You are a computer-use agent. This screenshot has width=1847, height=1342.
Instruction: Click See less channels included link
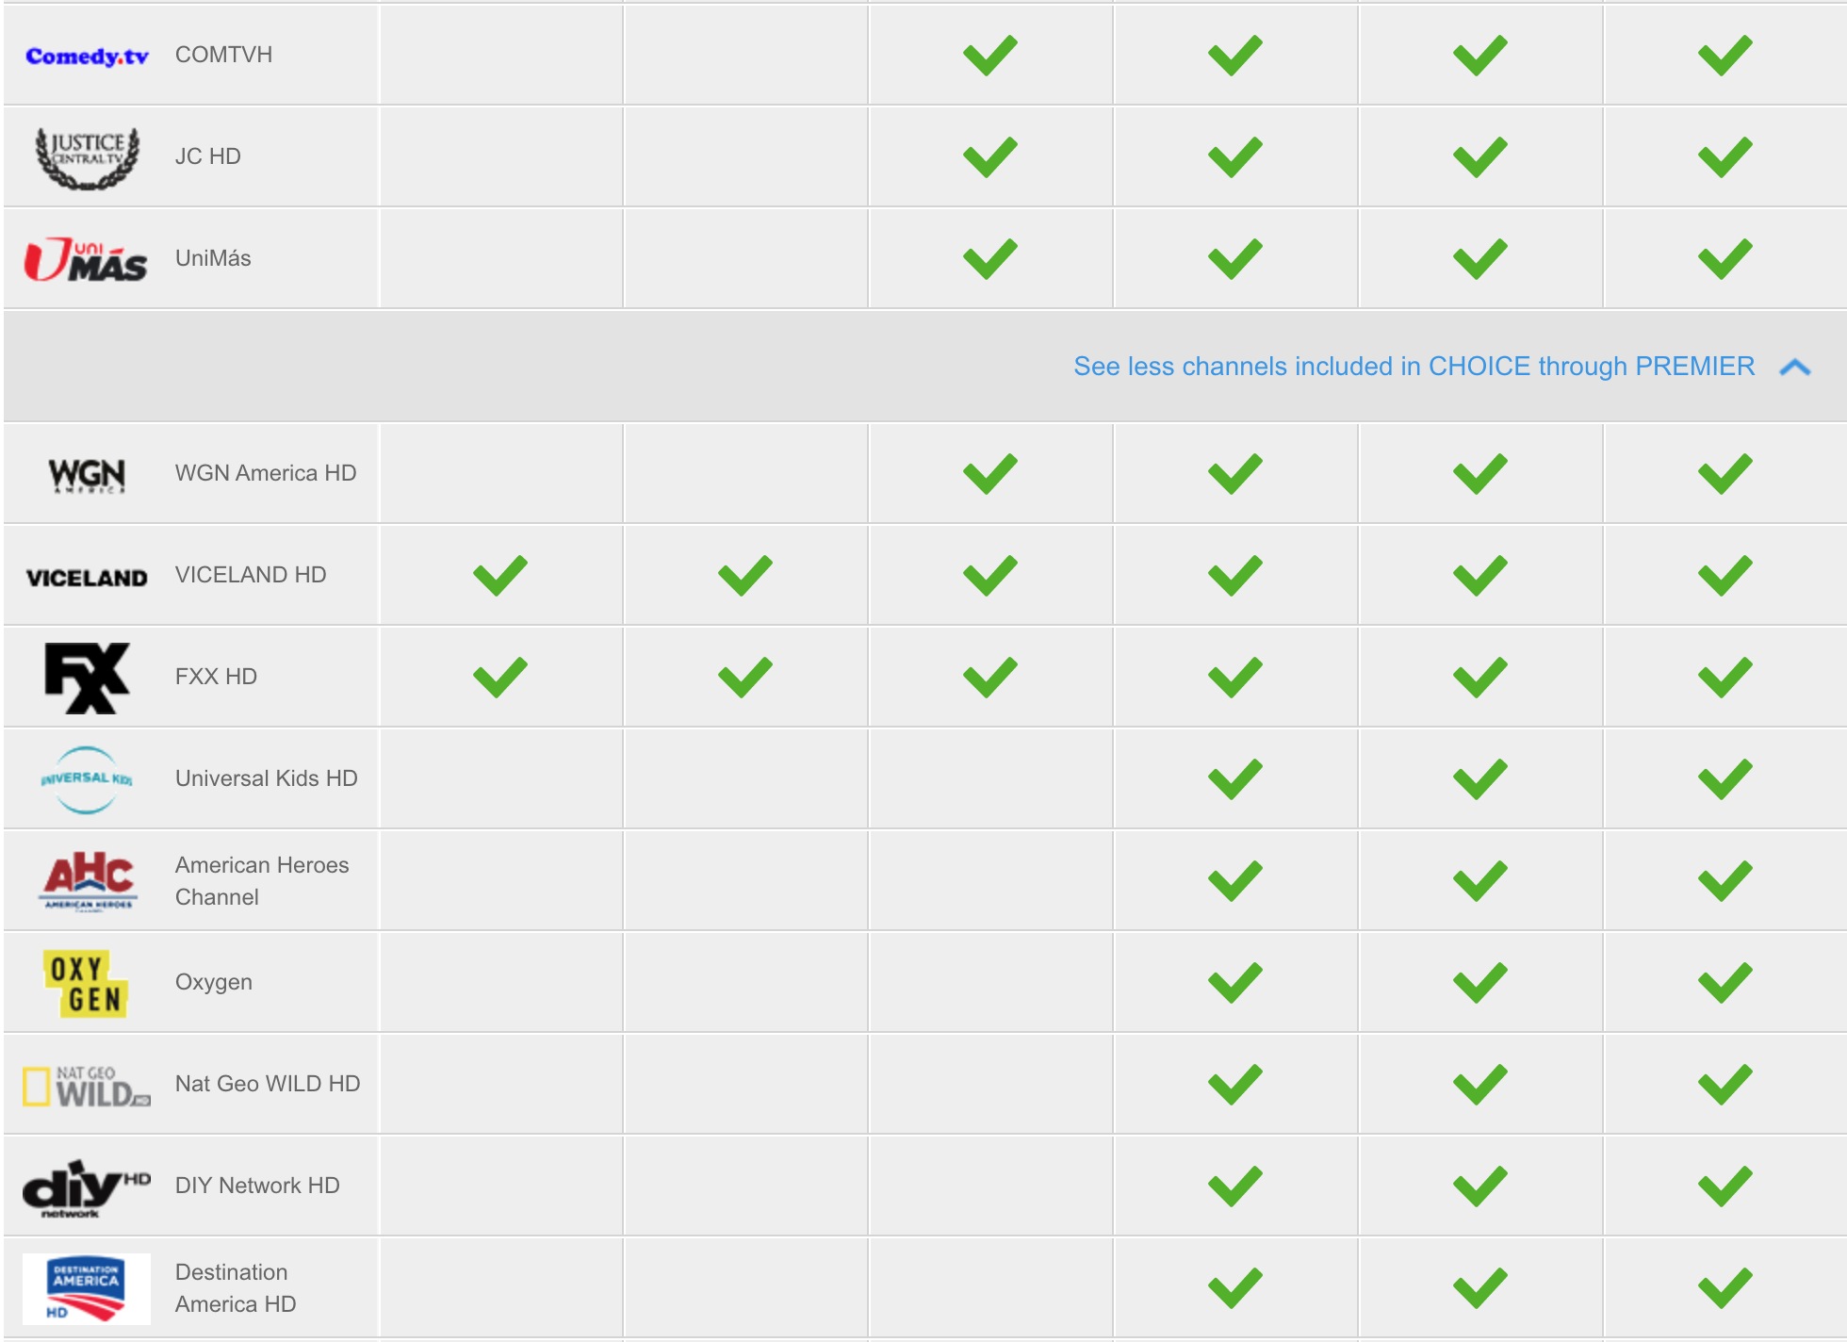[1414, 366]
